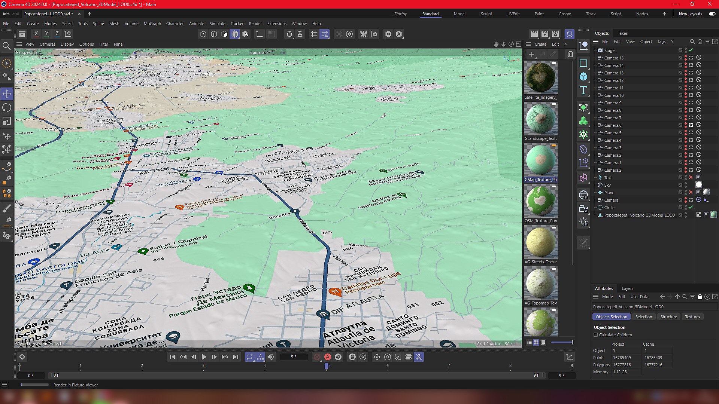Open Selection attribute tab button
The width and height of the screenshot is (719, 404).
point(644,317)
